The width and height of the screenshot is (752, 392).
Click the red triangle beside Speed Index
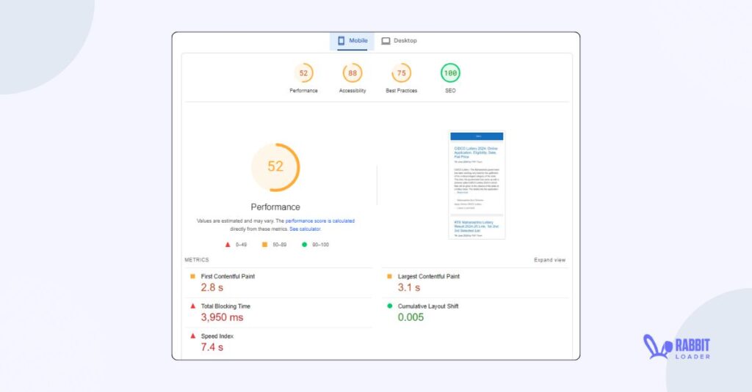[x=193, y=336]
